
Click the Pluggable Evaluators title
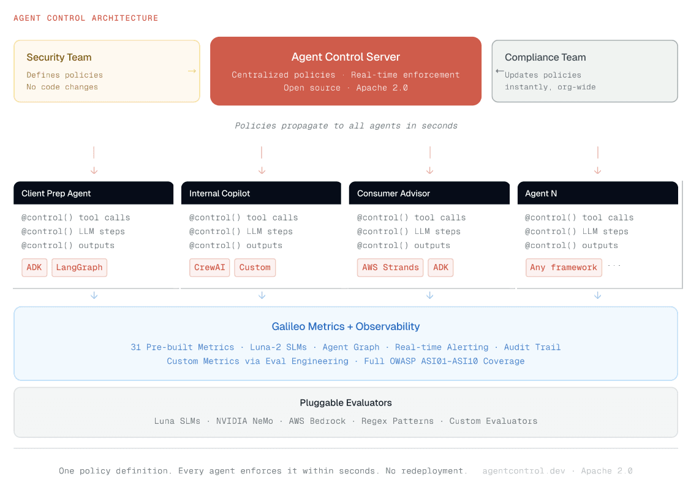pyautogui.click(x=345, y=403)
